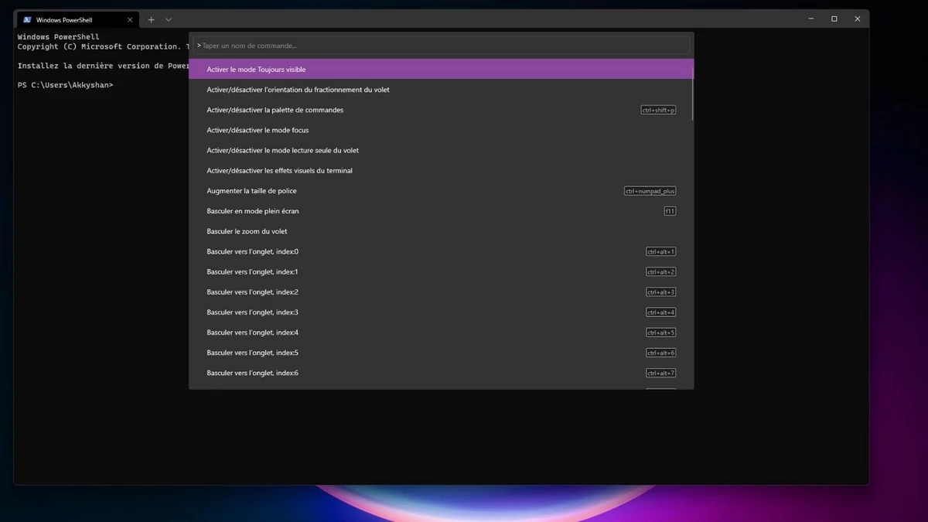Viewport: 928px width, 522px height.
Task: Select Basculer vers l'onglet, index:5
Action: pyautogui.click(x=441, y=353)
